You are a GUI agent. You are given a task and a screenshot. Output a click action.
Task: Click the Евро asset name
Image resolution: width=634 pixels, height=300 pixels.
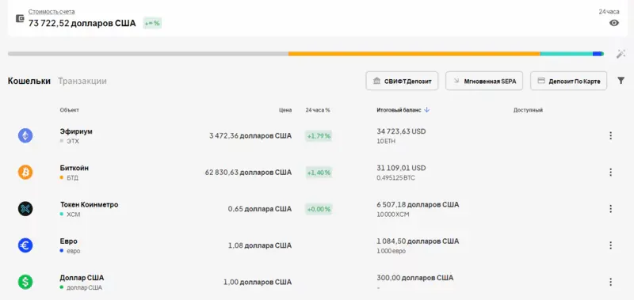(69, 241)
